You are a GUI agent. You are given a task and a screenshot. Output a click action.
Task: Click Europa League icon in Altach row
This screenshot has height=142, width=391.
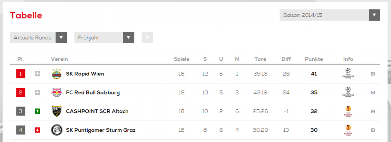pos(348,111)
